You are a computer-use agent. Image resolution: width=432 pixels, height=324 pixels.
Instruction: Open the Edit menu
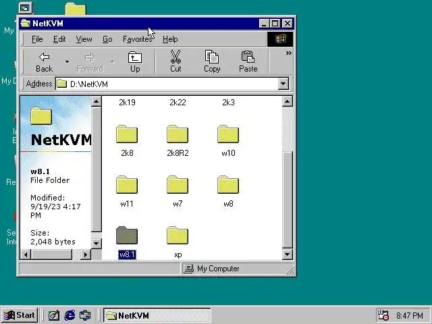pos(59,39)
